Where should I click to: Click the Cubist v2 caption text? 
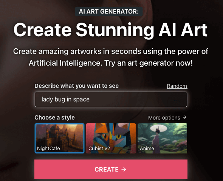(99, 148)
